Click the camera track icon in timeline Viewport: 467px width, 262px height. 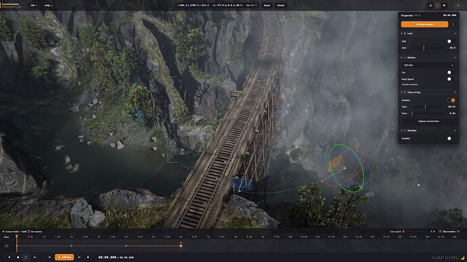point(7,246)
